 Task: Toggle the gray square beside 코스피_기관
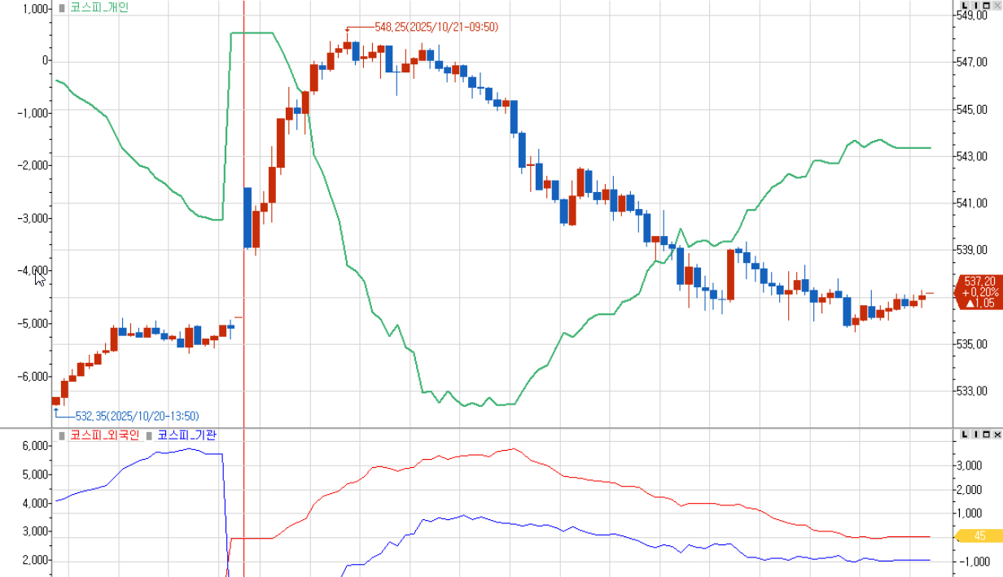[x=149, y=435]
